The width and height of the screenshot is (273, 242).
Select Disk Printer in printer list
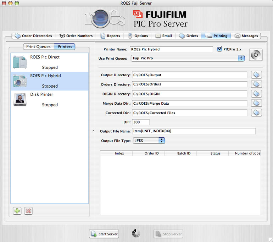coord(50,100)
